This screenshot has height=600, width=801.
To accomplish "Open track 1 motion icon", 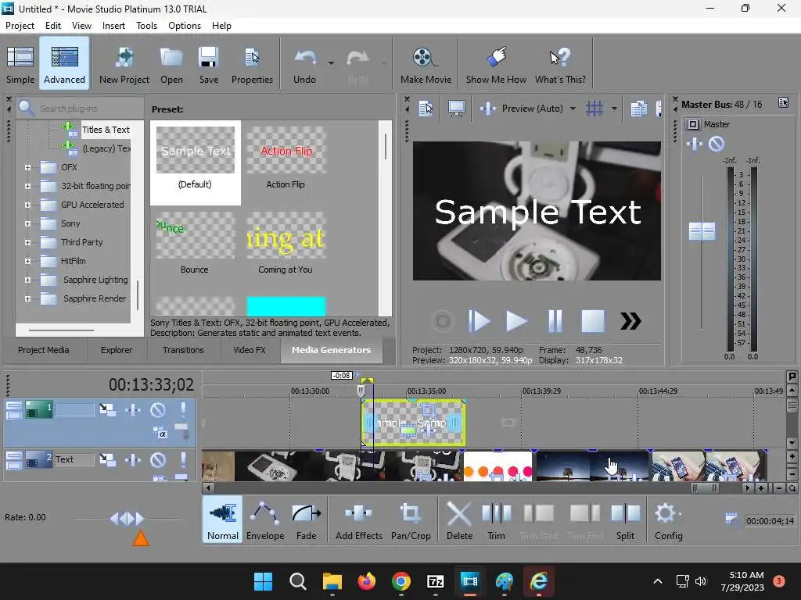I will click(x=107, y=409).
